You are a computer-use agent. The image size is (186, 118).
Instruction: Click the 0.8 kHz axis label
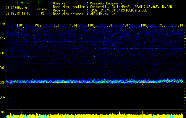pos(3,83)
